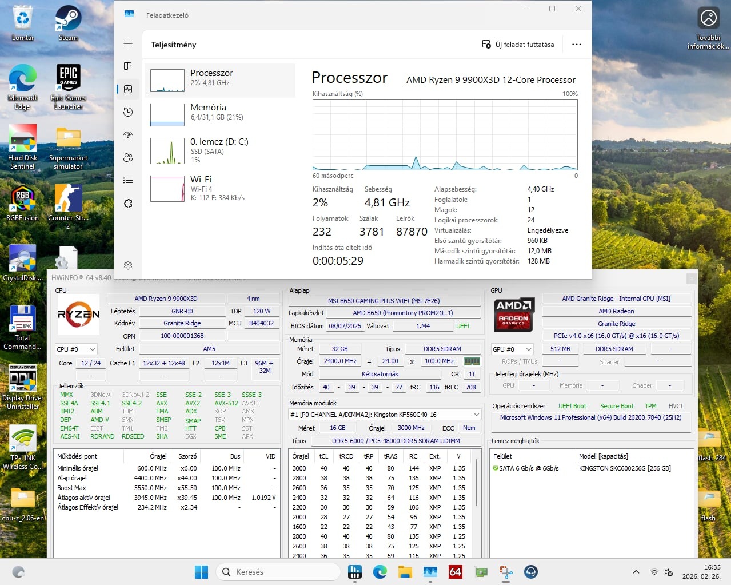Click Új feladat futtatása button
Image resolution: width=731 pixels, height=585 pixels.
(x=518, y=45)
